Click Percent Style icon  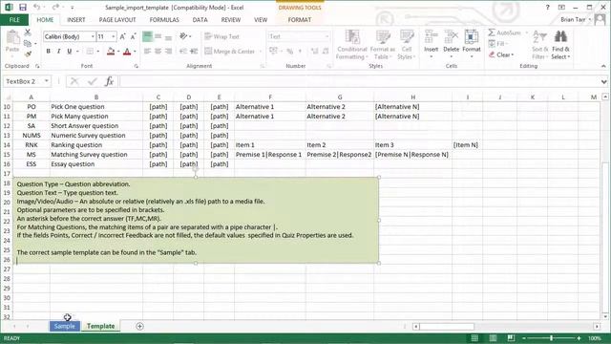(290, 51)
